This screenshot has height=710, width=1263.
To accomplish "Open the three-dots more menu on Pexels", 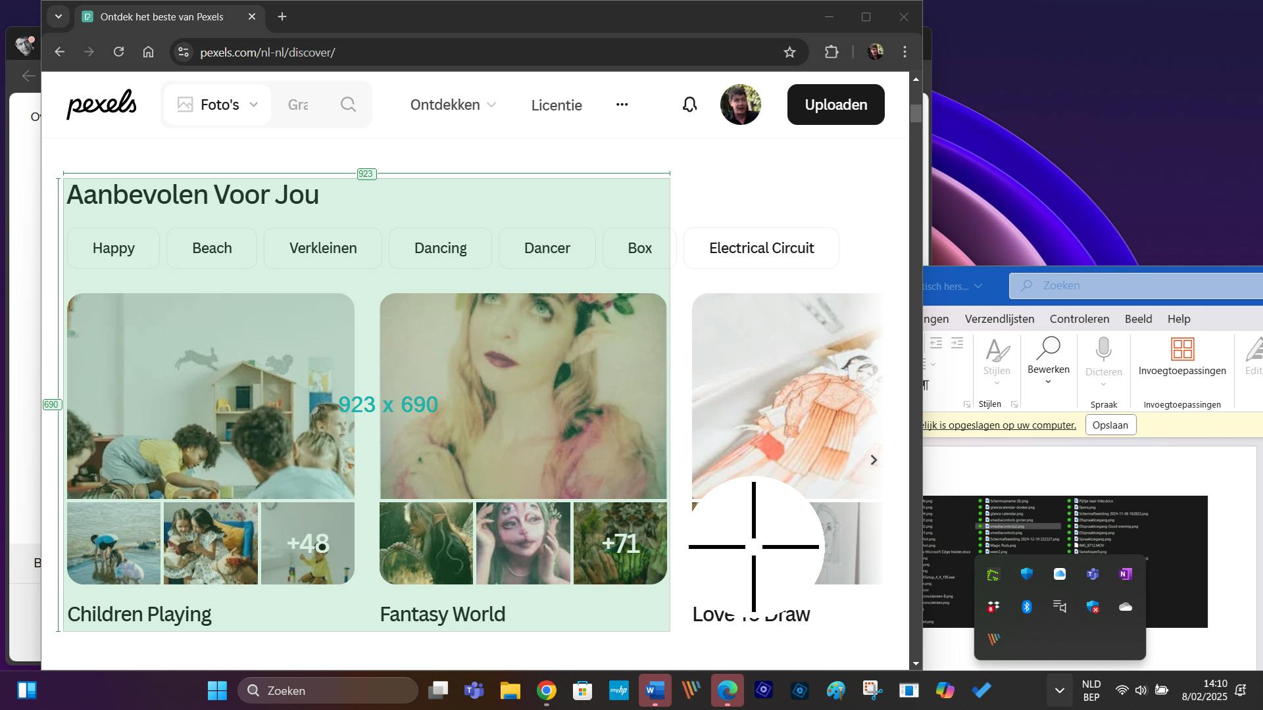I will coord(622,105).
